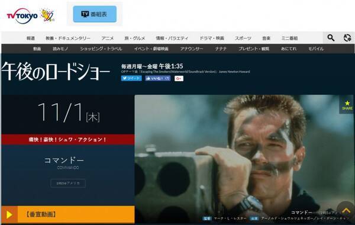Screen dimensions: 355x225
Task: Play the 番宣動画 promo video
Action: click(x=68, y=214)
